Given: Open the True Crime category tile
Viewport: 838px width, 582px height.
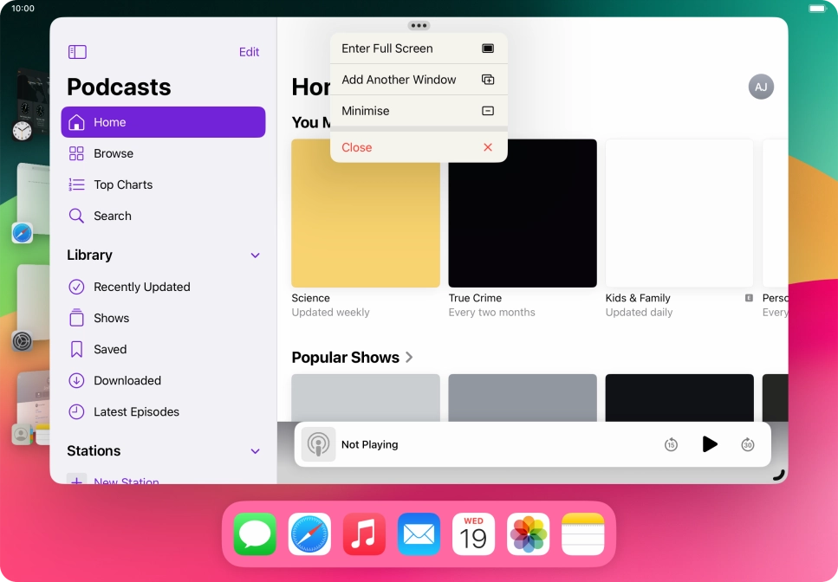Looking at the screenshot, I should (x=522, y=213).
